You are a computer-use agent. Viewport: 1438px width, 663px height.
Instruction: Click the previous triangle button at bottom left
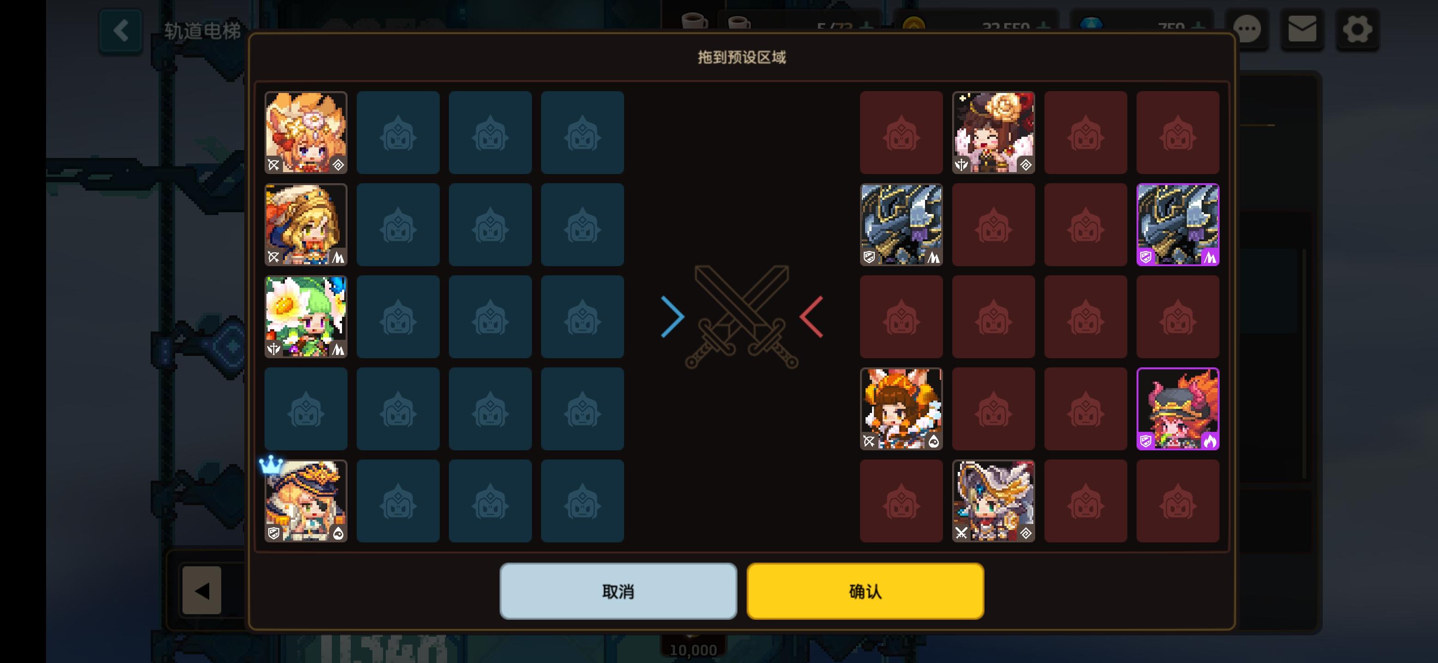(202, 591)
